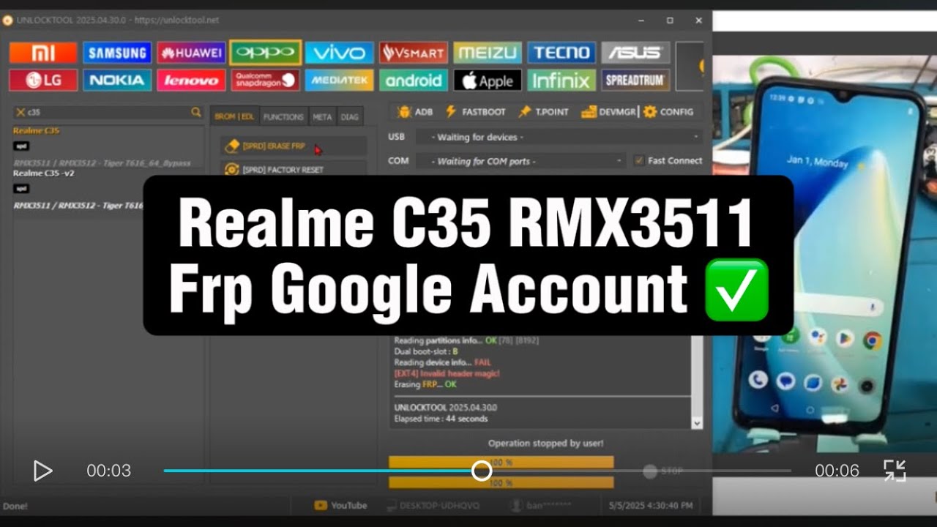Screen dimensions: 937x527
Task: Switch to the META tab
Action: tap(322, 117)
